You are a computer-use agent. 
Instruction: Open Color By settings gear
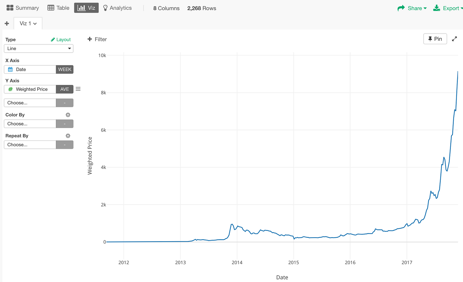pyautogui.click(x=68, y=115)
